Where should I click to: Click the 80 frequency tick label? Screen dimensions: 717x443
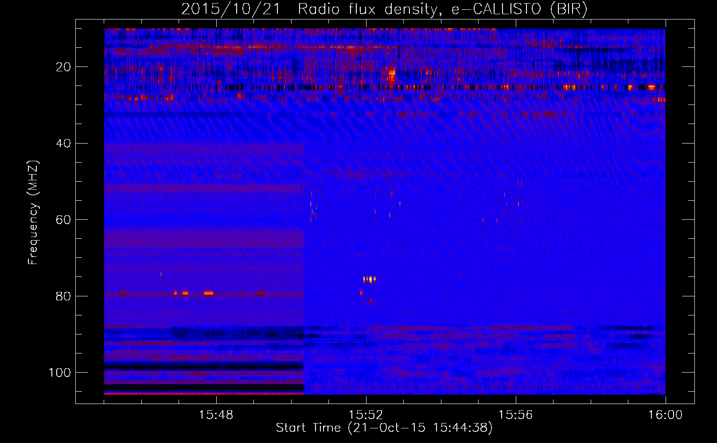coord(64,296)
